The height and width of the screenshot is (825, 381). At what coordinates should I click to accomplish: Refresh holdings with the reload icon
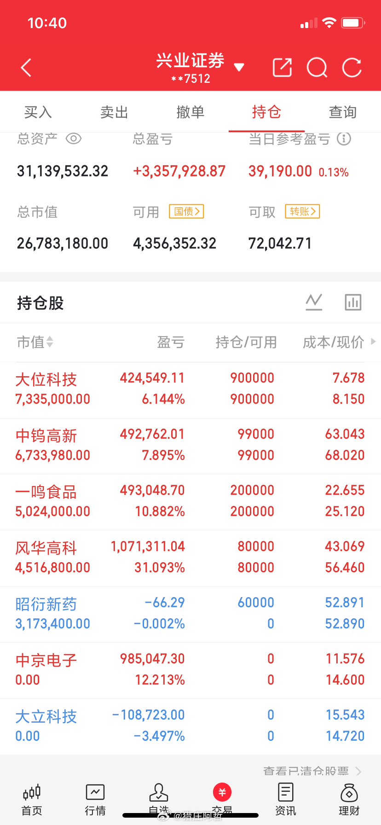(352, 68)
